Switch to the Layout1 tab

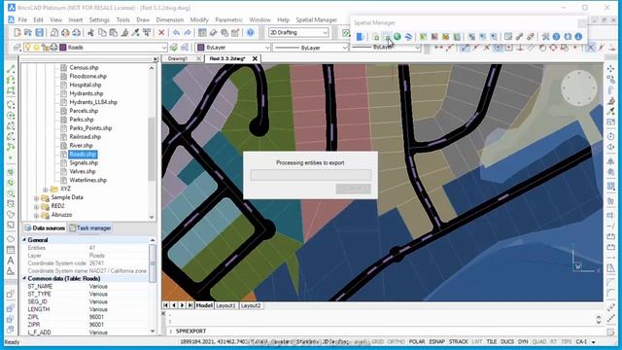[225, 305]
